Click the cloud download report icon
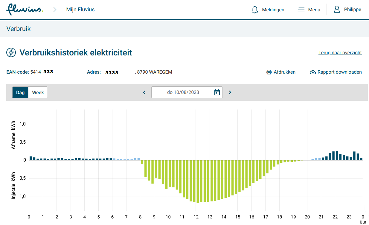 313,72
